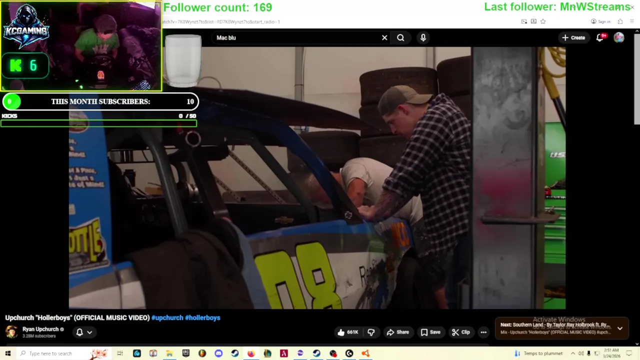640x360 pixels.
Task: Open channel notification bell dropdown for Ryan Upchurch
Action: [84, 332]
